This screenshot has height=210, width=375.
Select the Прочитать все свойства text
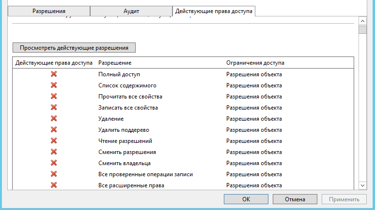coord(130,97)
